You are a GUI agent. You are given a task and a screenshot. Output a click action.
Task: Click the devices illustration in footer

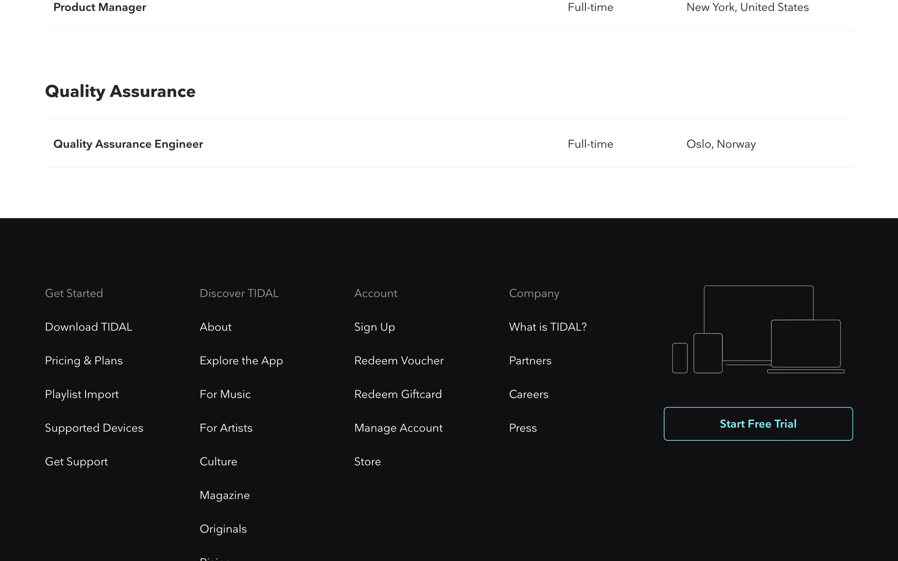[758, 330]
